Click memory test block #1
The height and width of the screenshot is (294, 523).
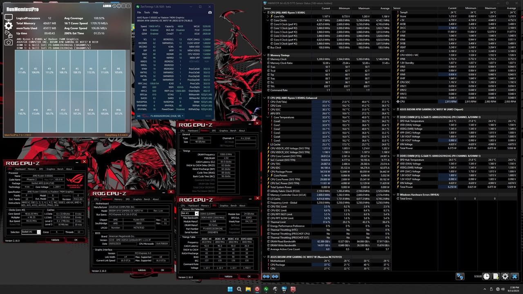(22, 70)
